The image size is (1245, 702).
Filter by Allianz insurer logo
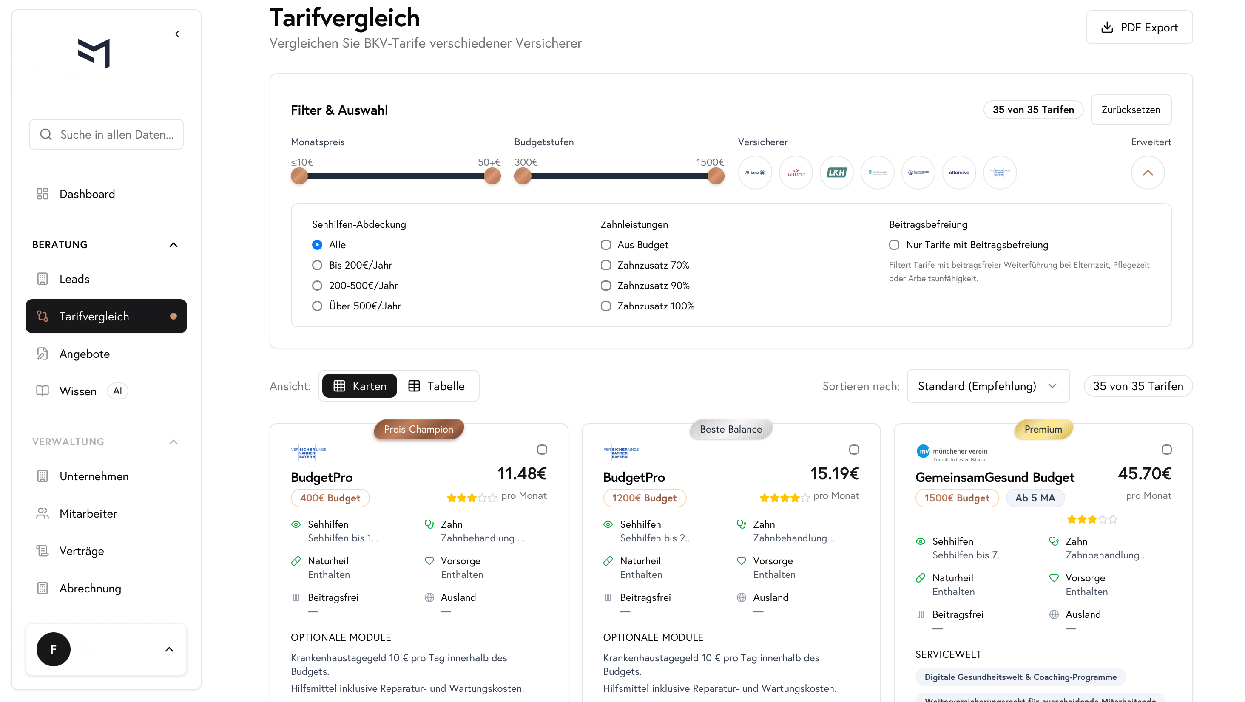(754, 173)
